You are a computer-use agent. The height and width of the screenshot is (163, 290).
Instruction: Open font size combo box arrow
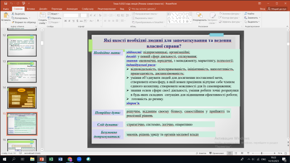pos(87,15)
